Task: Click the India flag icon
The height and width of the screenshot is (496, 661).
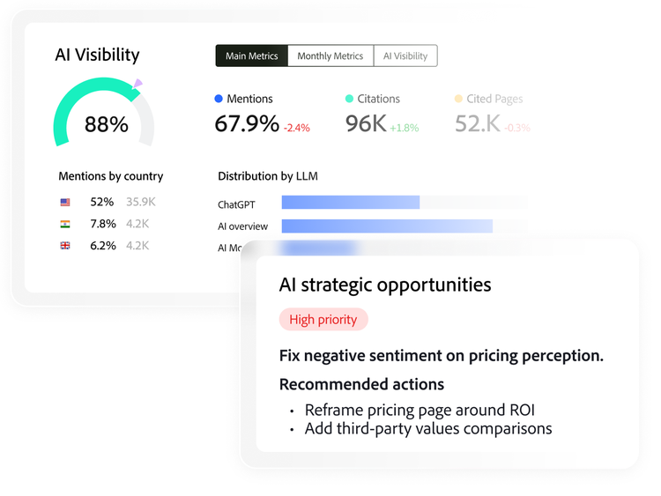Action: click(x=65, y=224)
